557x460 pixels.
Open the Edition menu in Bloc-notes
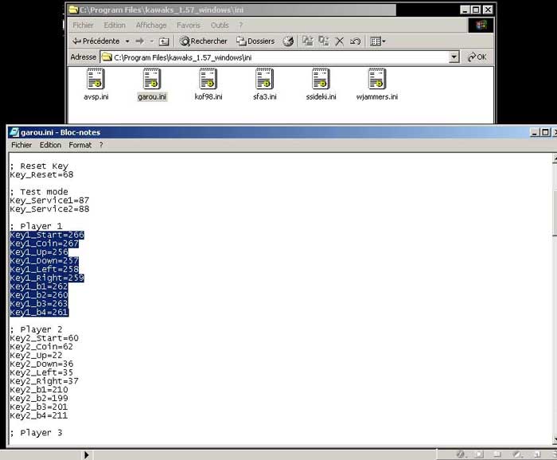pos(50,146)
